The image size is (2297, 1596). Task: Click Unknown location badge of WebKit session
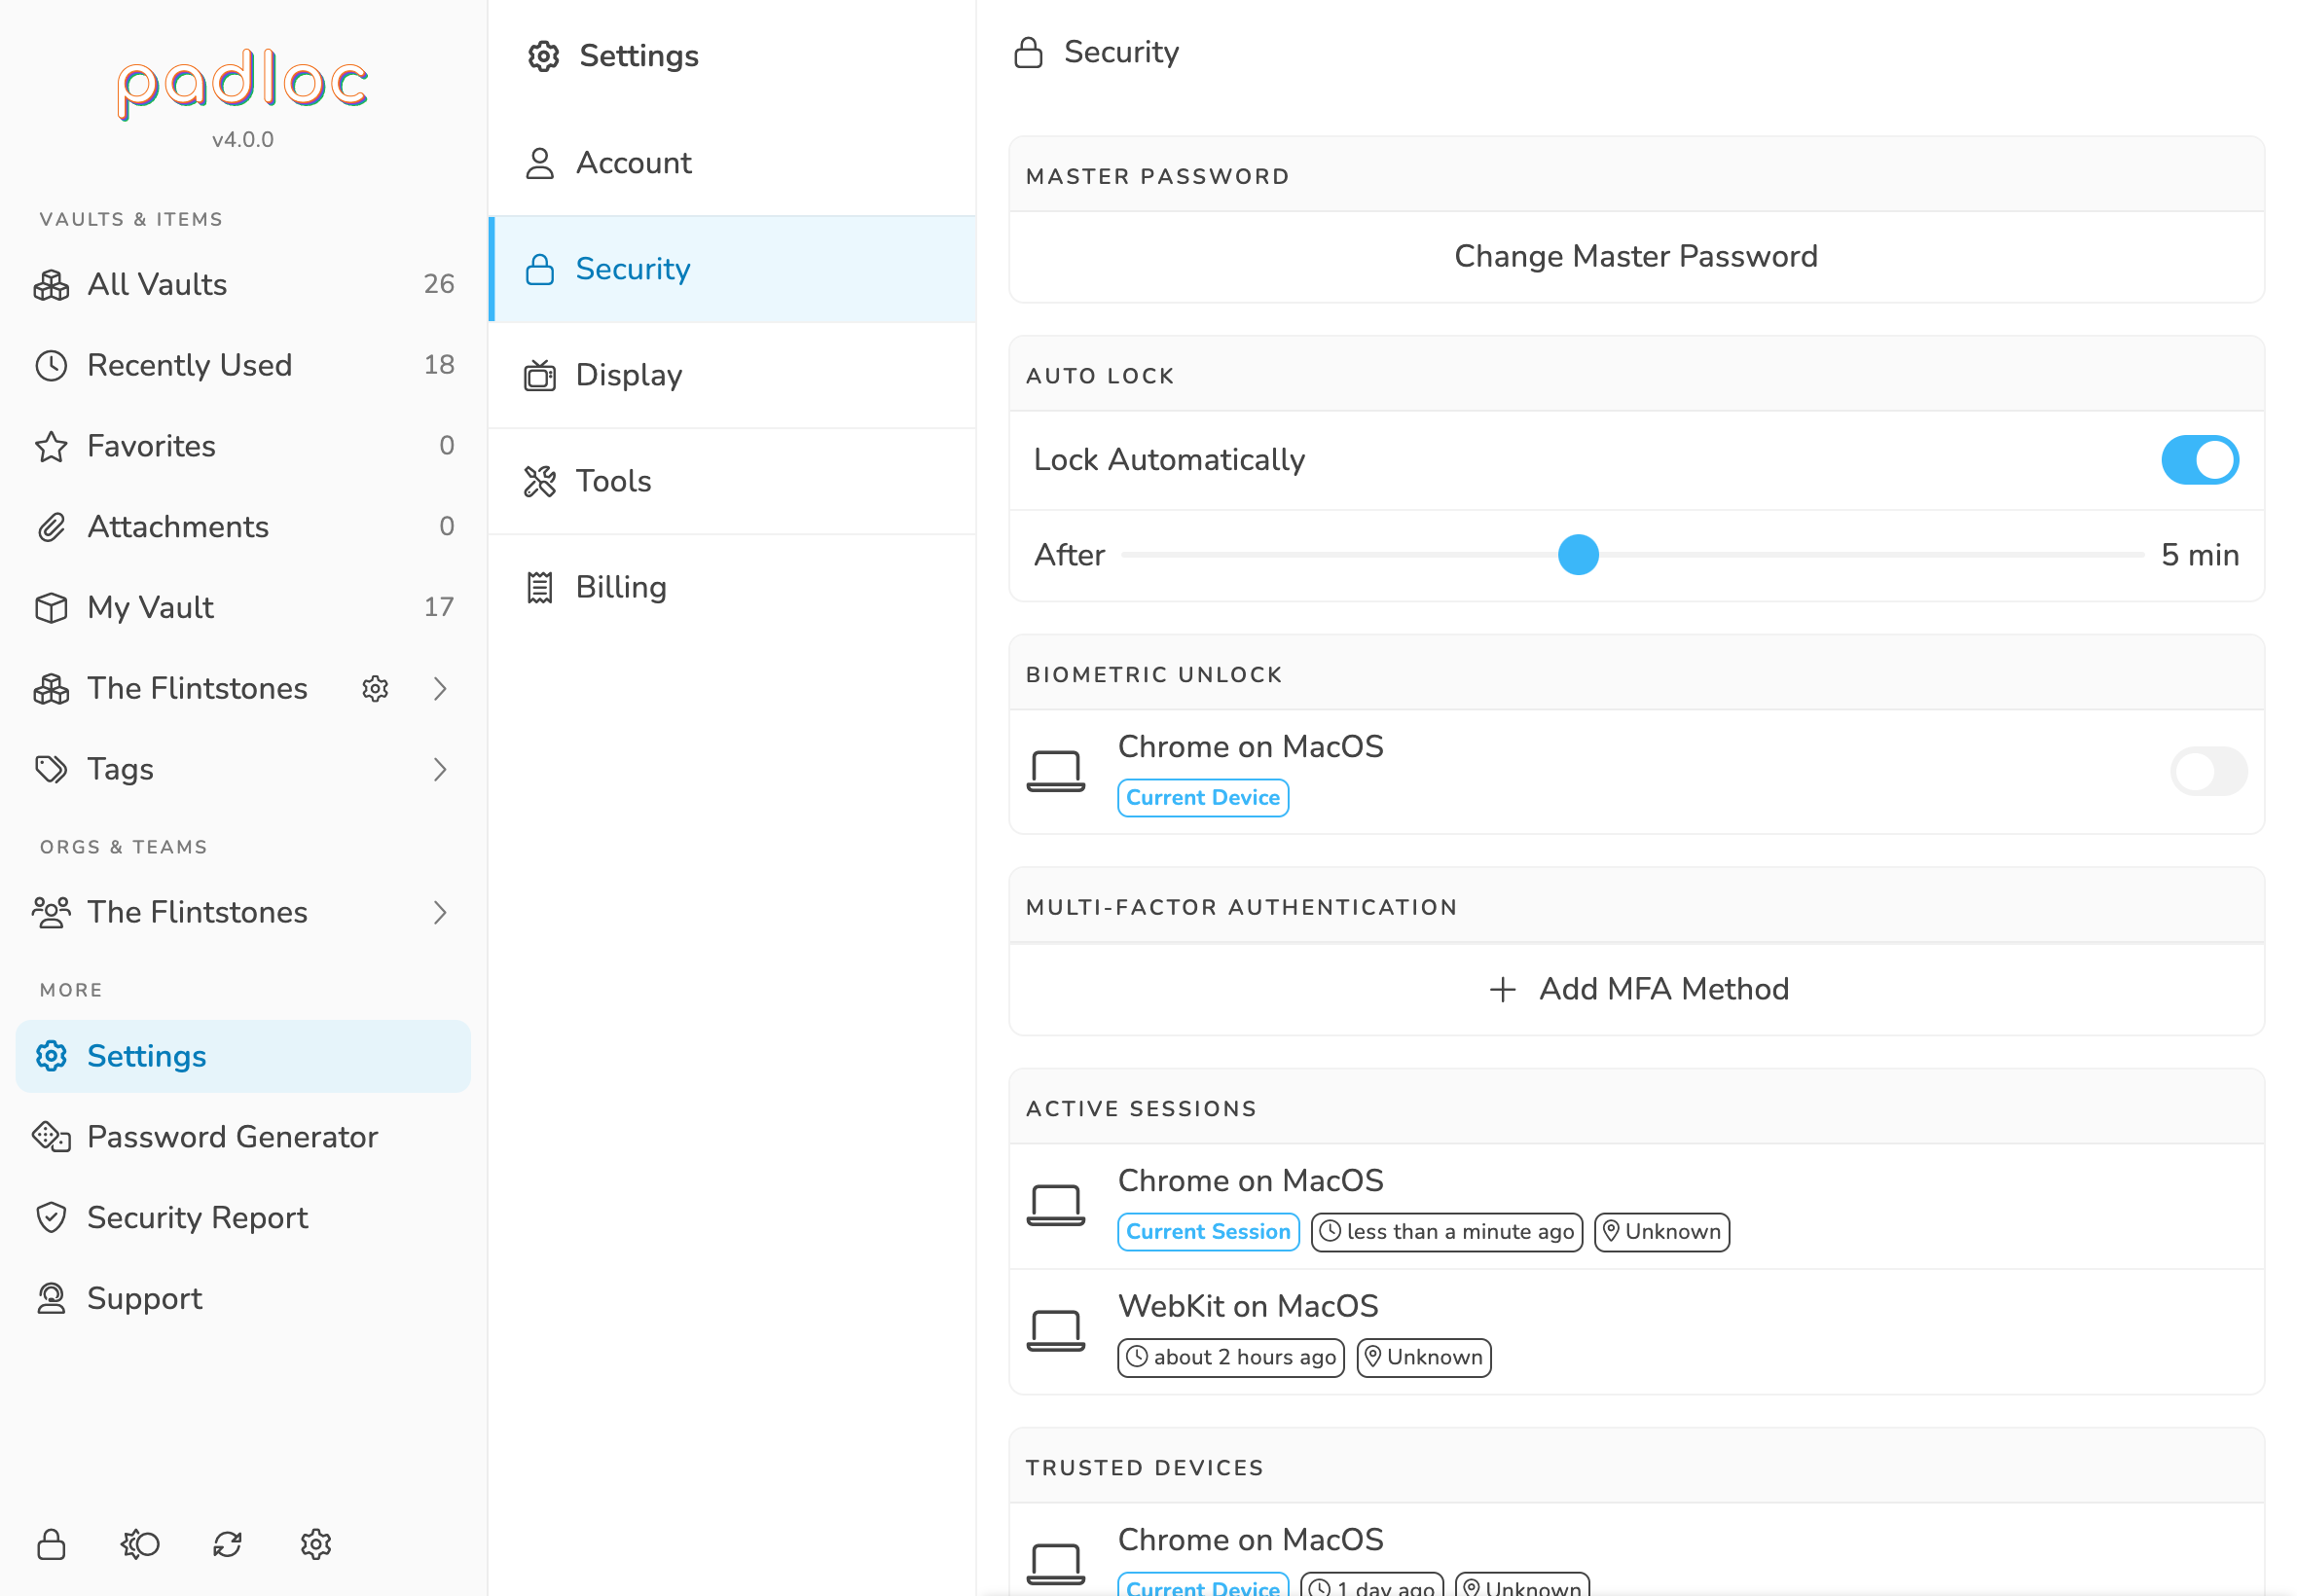1423,1358
